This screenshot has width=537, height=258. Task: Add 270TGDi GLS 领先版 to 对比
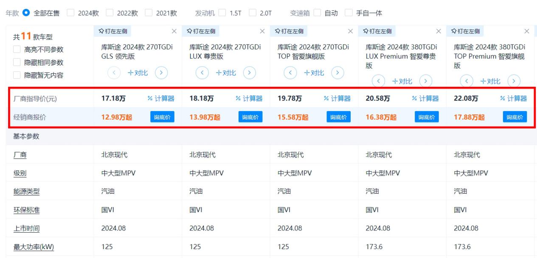coord(137,72)
